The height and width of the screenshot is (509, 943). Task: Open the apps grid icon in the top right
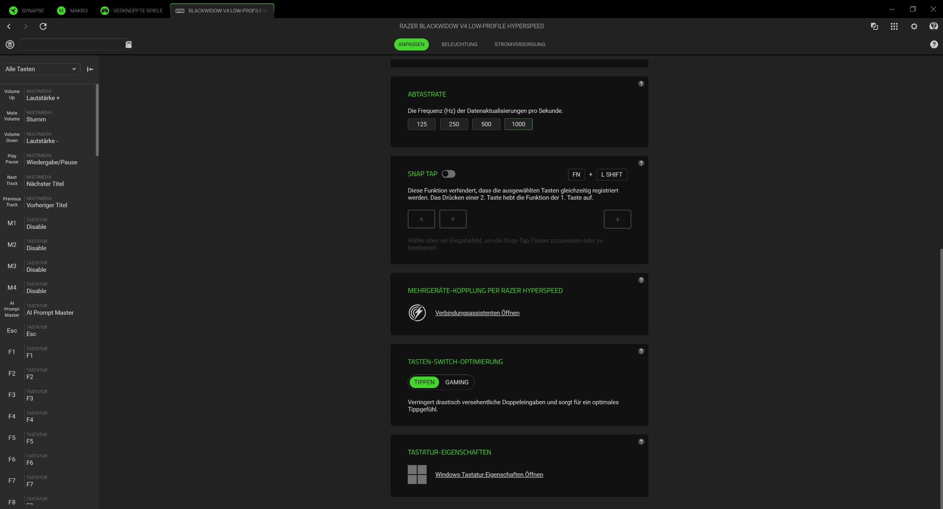pyautogui.click(x=894, y=26)
